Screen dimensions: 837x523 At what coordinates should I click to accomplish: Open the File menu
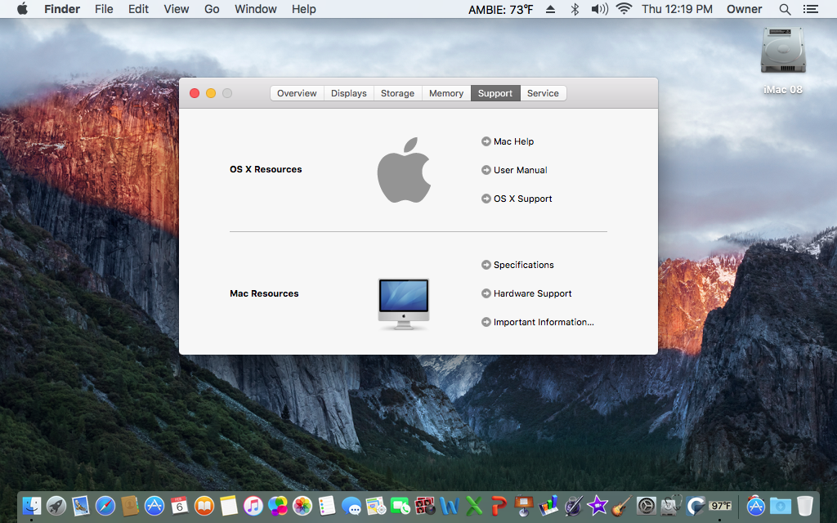pyautogui.click(x=104, y=9)
